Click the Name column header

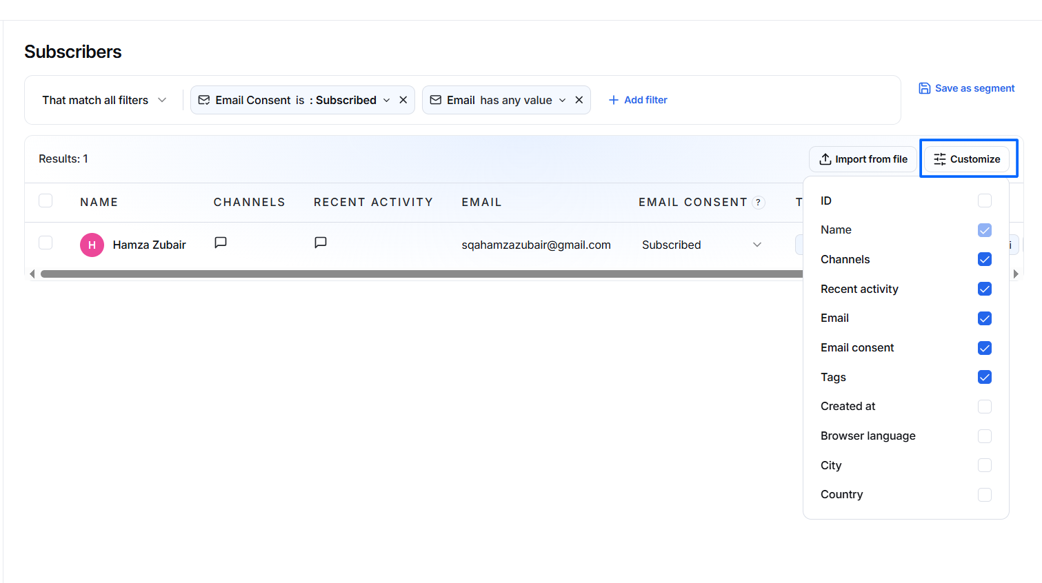99,202
